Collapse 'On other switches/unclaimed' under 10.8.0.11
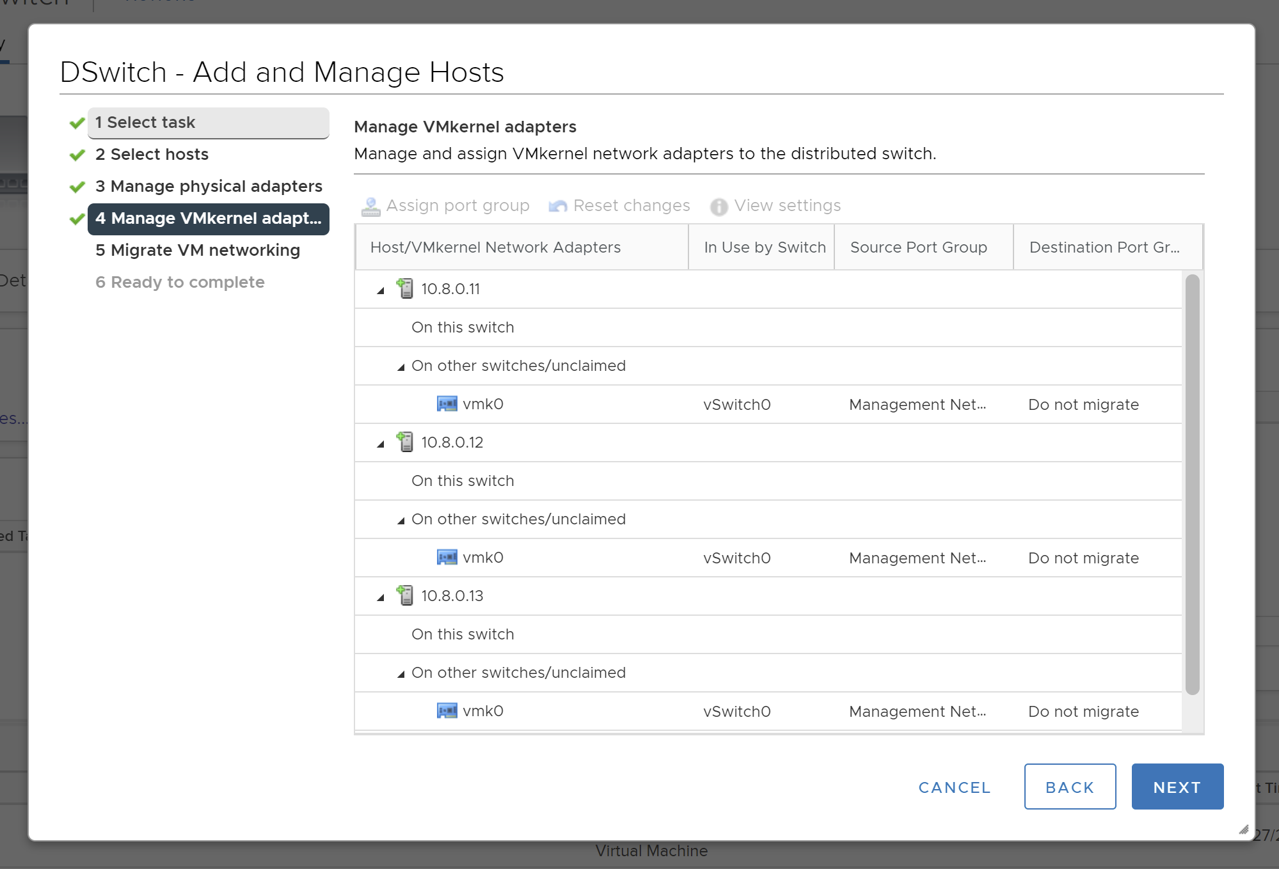 [x=401, y=367]
